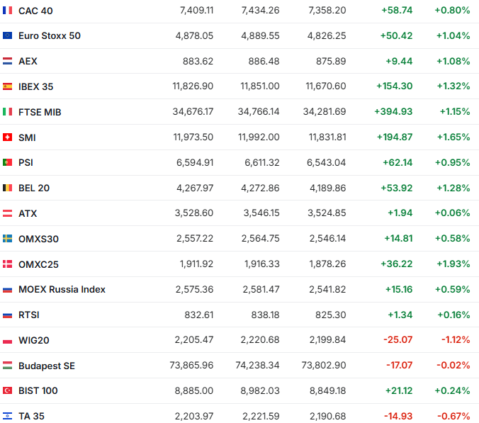Click the Portugal flag icon beside PSI
479x423 pixels.
(8, 162)
